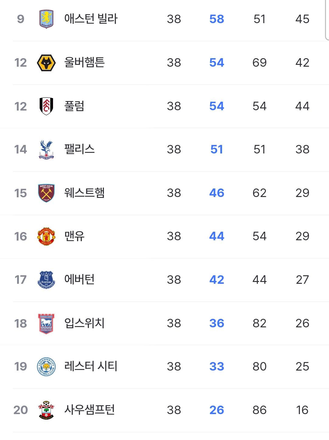Tap the Crystal Palace eagle crest
The height and width of the screenshot is (440, 329).
(x=46, y=150)
